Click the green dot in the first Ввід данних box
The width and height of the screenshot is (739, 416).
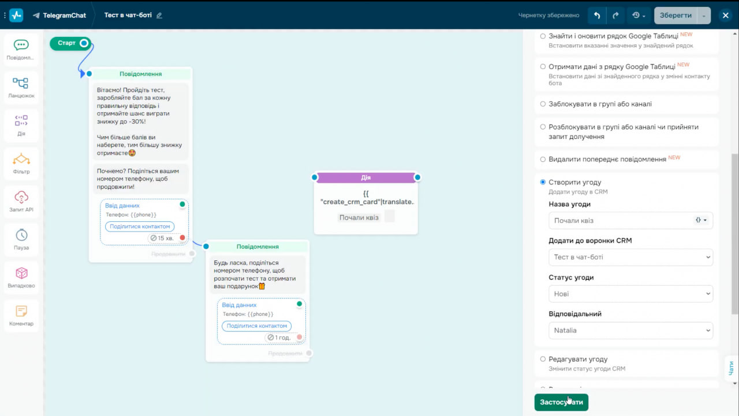(x=182, y=204)
